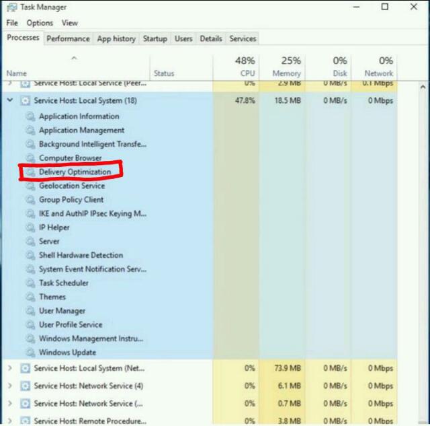The height and width of the screenshot is (426, 430).
Task: Click the vertical scrollbar up arrow
Action: pyautogui.click(x=423, y=87)
